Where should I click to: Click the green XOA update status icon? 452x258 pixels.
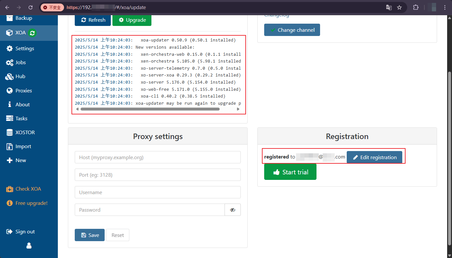click(32, 33)
